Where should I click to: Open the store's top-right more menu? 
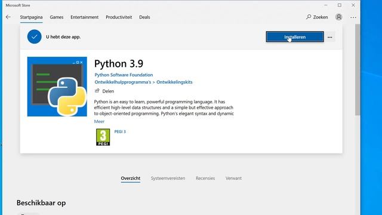point(353,17)
